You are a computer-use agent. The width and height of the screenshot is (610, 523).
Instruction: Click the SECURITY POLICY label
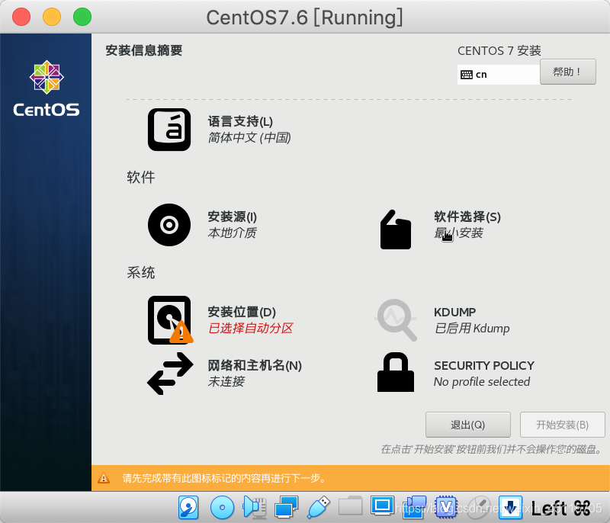pos(484,366)
